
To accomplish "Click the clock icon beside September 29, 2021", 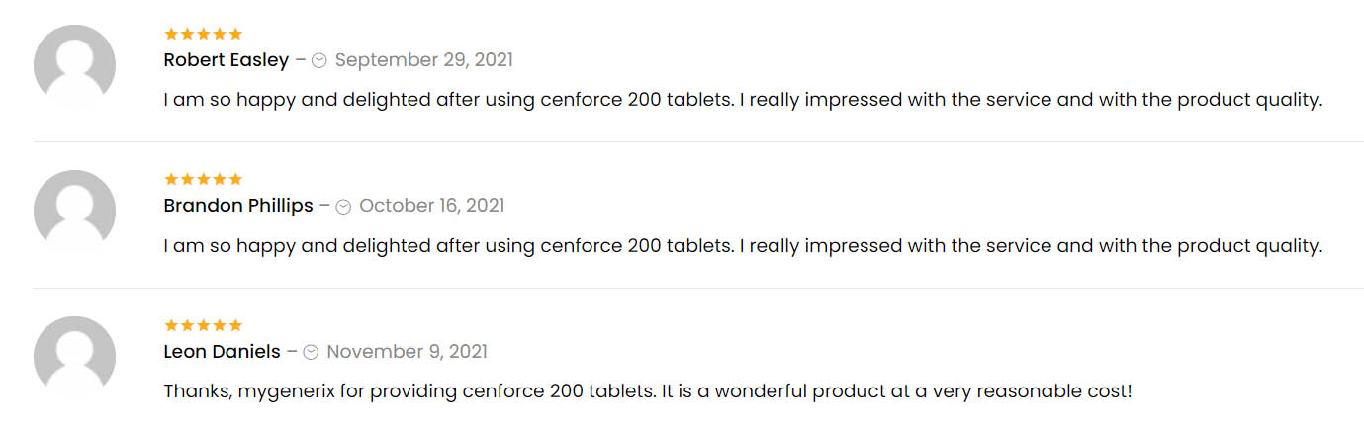I will [319, 60].
